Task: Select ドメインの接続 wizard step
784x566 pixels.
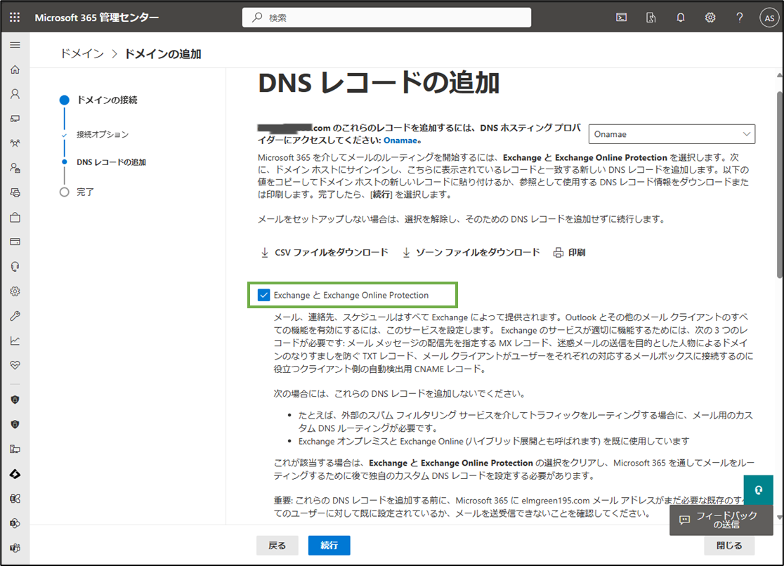Action: pyautogui.click(x=107, y=100)
